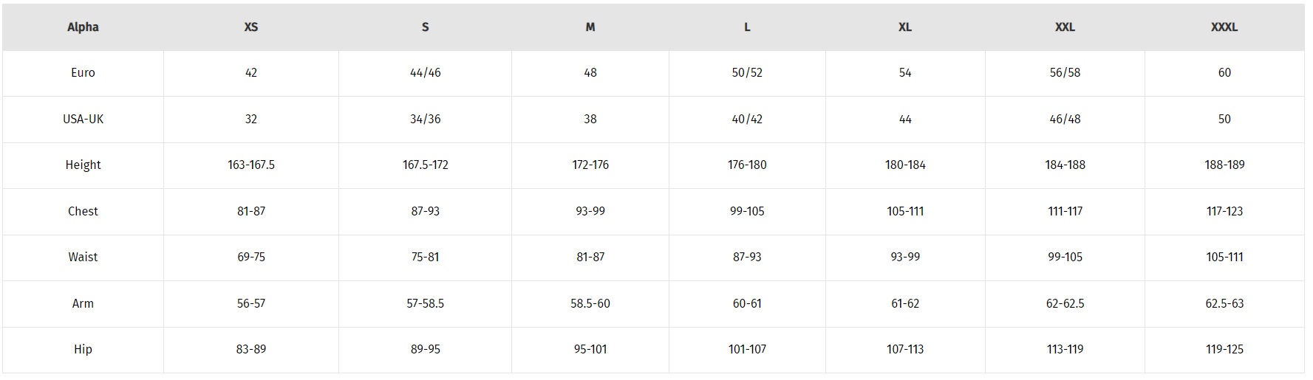Click height value 180-184
The image size is (1313, 380).
905,165
